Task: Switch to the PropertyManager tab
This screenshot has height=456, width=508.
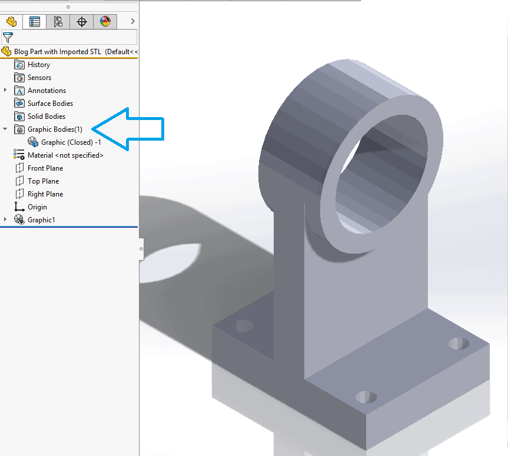Action: click(35, 22)
